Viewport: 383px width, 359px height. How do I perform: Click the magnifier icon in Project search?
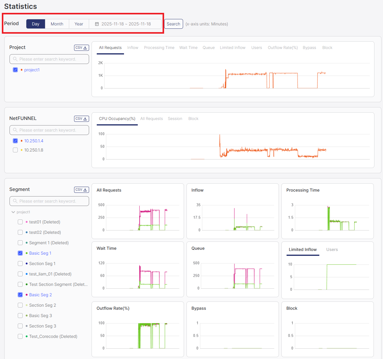tap(15, 59)
